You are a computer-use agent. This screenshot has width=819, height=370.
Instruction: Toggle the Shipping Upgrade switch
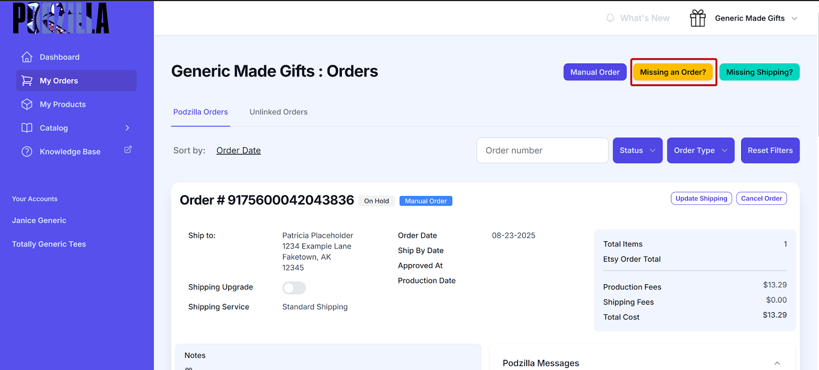(294, 288)
